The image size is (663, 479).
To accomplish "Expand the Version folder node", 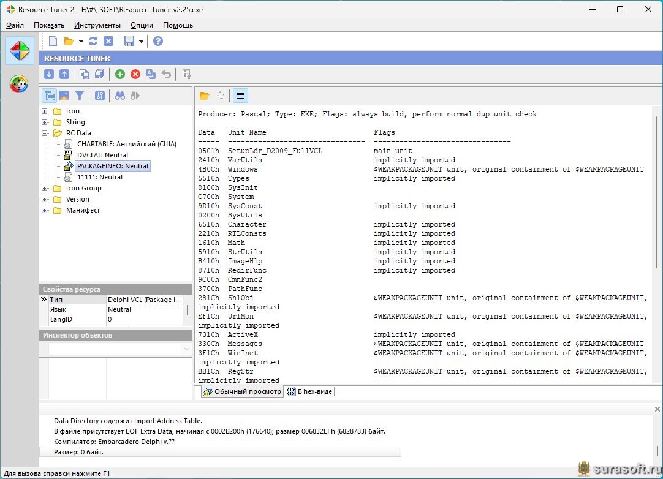I will point(44,199).
